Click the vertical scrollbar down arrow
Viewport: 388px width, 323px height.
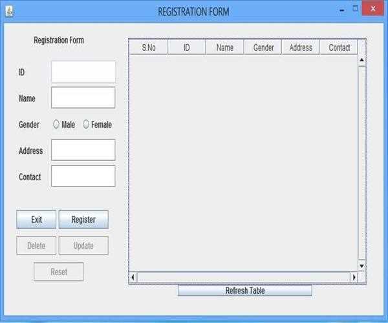tap(361, 266)
